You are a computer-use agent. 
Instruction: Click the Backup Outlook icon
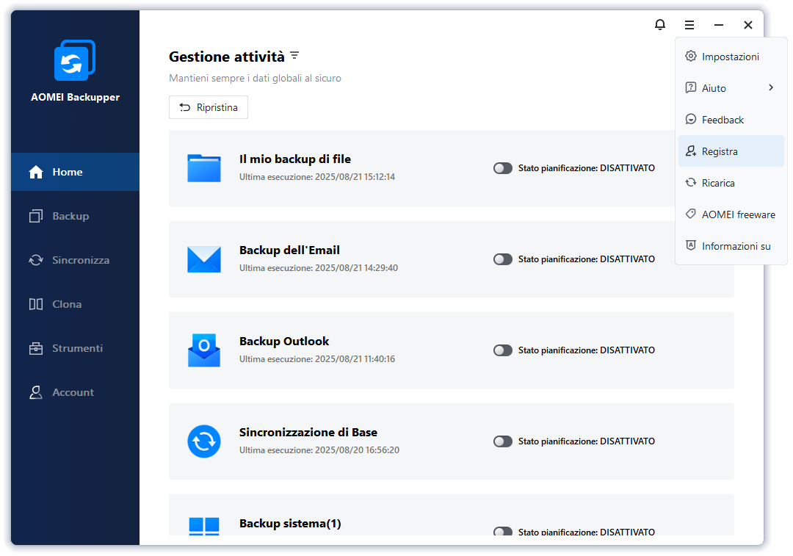[x=203, y=350]
